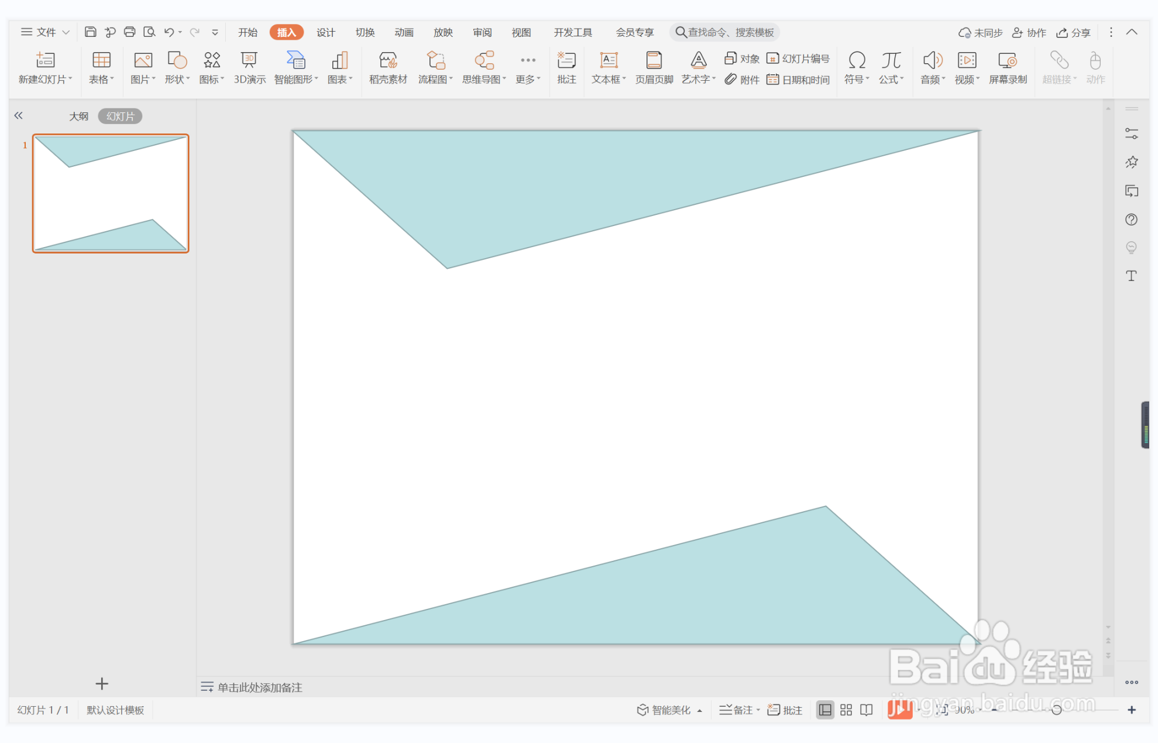Screen dimensions: 1158x743
Task: Insert video (视频)
Action: click(x=967, y=68)
